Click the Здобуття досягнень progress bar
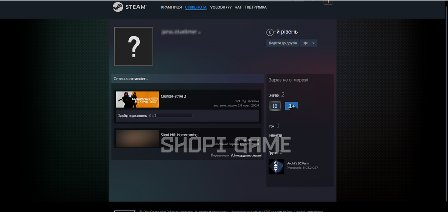The image size is (448, 212). click(x=174, y=115)
